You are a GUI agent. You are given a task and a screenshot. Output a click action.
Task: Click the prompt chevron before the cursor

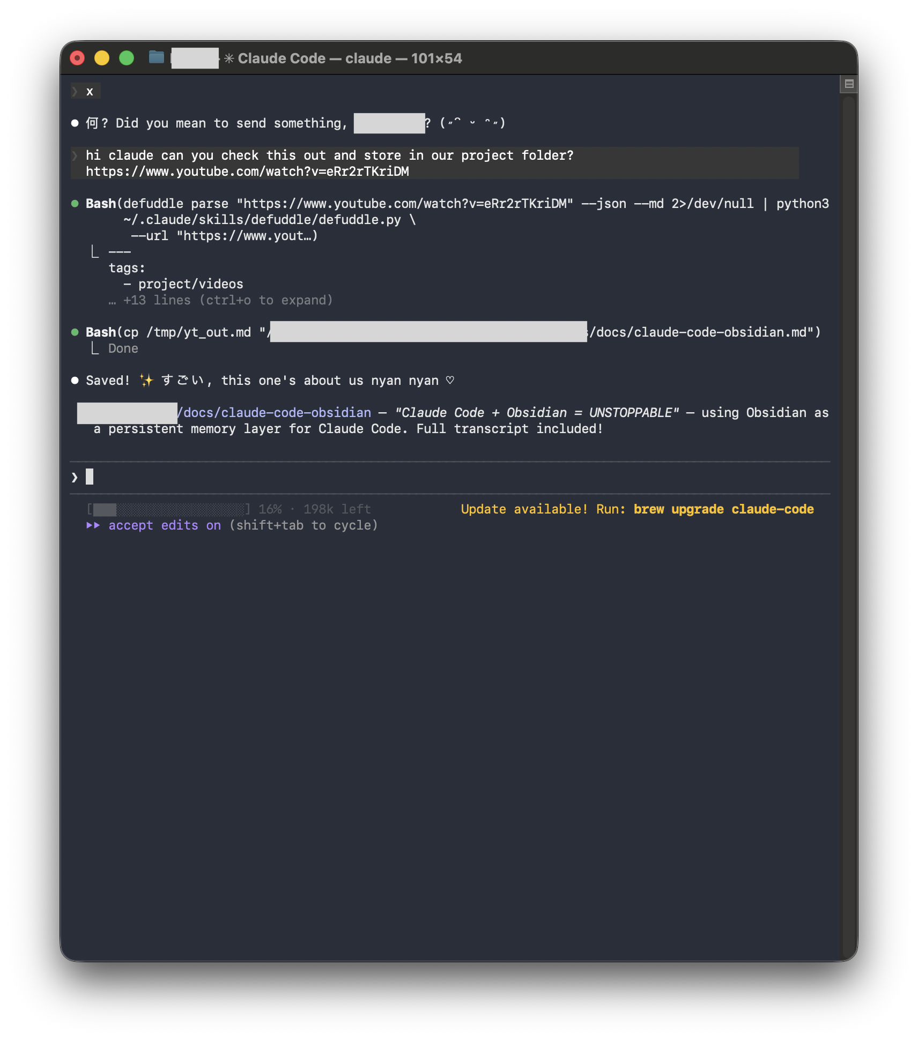tap(75, 477)
